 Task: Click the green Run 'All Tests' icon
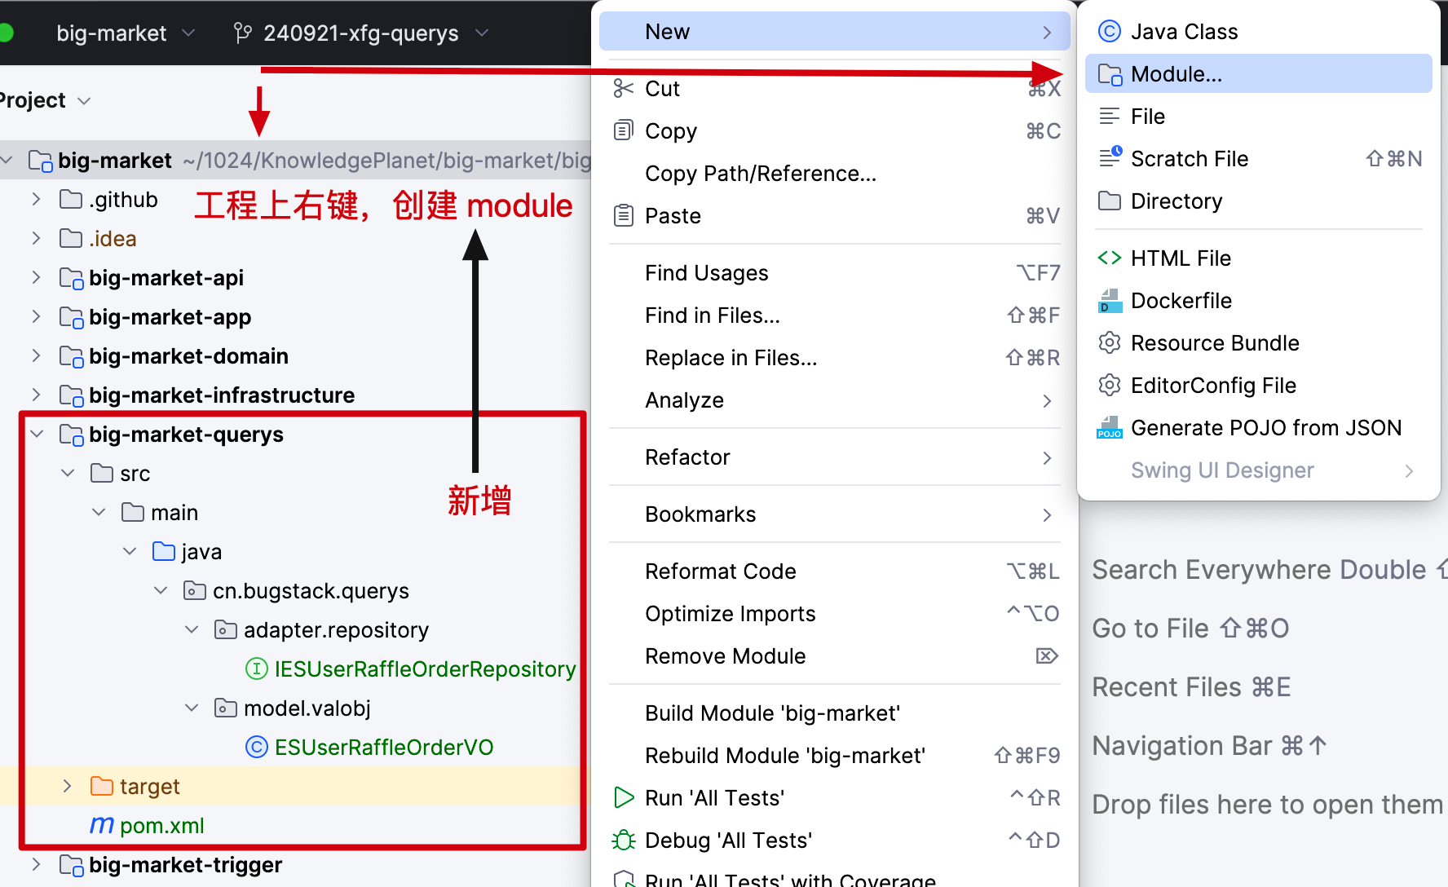pos(624,798)
